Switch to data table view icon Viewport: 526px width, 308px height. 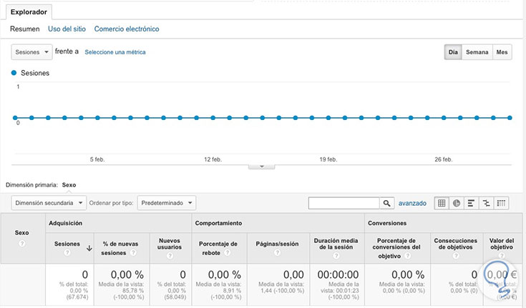(x=442, y=203)
